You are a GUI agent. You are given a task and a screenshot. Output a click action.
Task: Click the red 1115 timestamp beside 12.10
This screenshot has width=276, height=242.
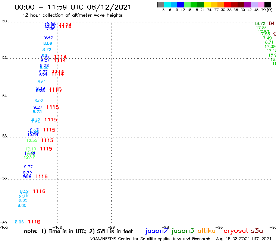point(46,149)
